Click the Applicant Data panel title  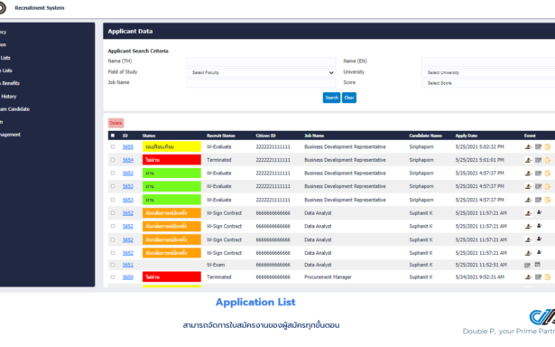coord(130,32)
